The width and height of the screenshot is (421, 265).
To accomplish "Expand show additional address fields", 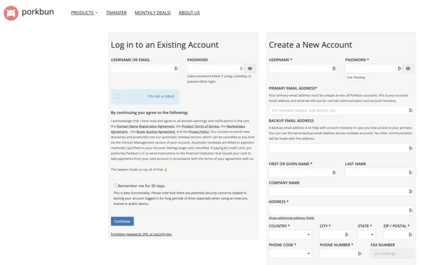I will (x=292, y=218).
